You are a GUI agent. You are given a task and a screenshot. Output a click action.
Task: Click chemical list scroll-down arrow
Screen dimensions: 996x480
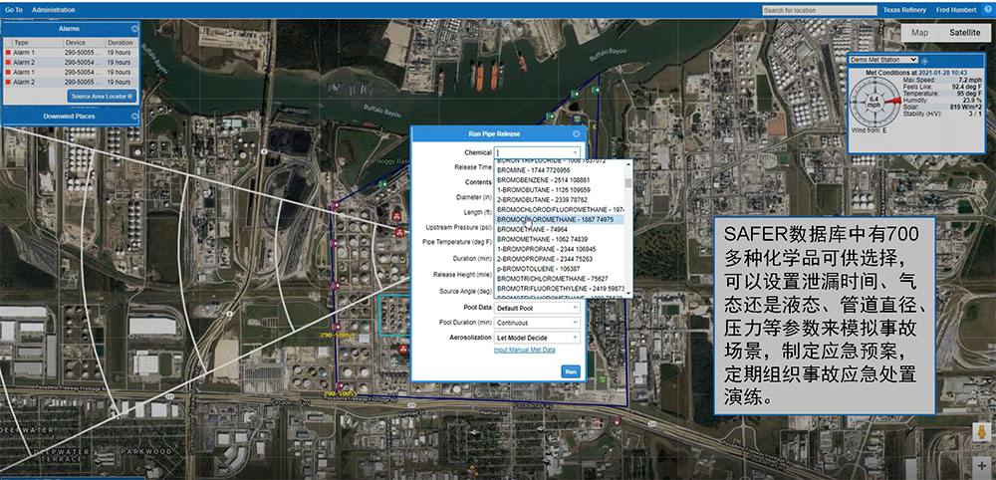628,294
